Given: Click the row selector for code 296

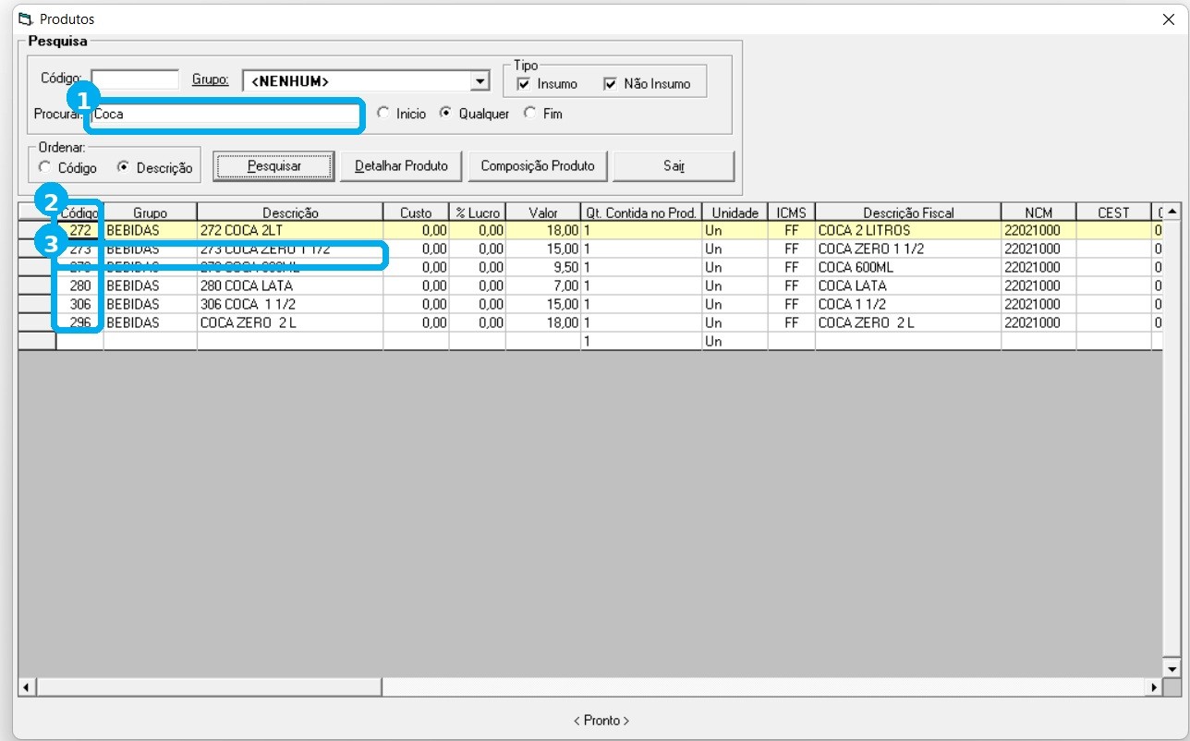Looking at the screenshot, I should coord(37,322).
